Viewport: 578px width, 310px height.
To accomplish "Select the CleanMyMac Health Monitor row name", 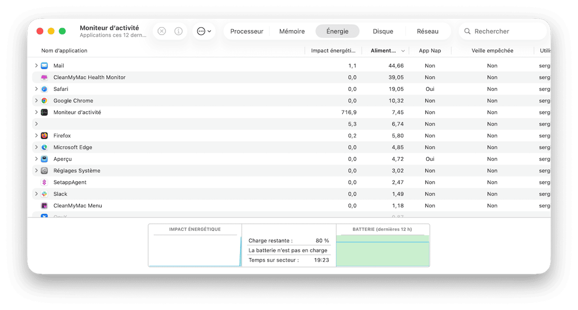I will (89, 77).
